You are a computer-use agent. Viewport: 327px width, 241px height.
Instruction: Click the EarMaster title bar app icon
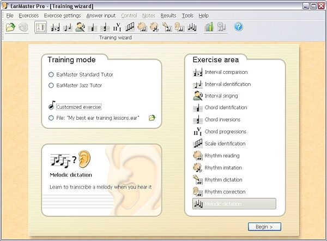pyautogui.click(x=5, y=5)
